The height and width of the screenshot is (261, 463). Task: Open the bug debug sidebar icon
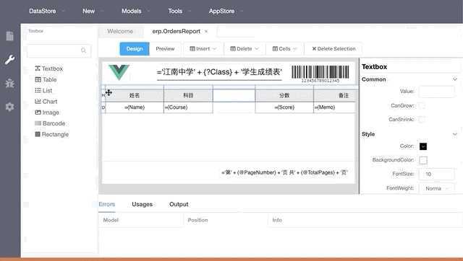(x=9, y=83)
